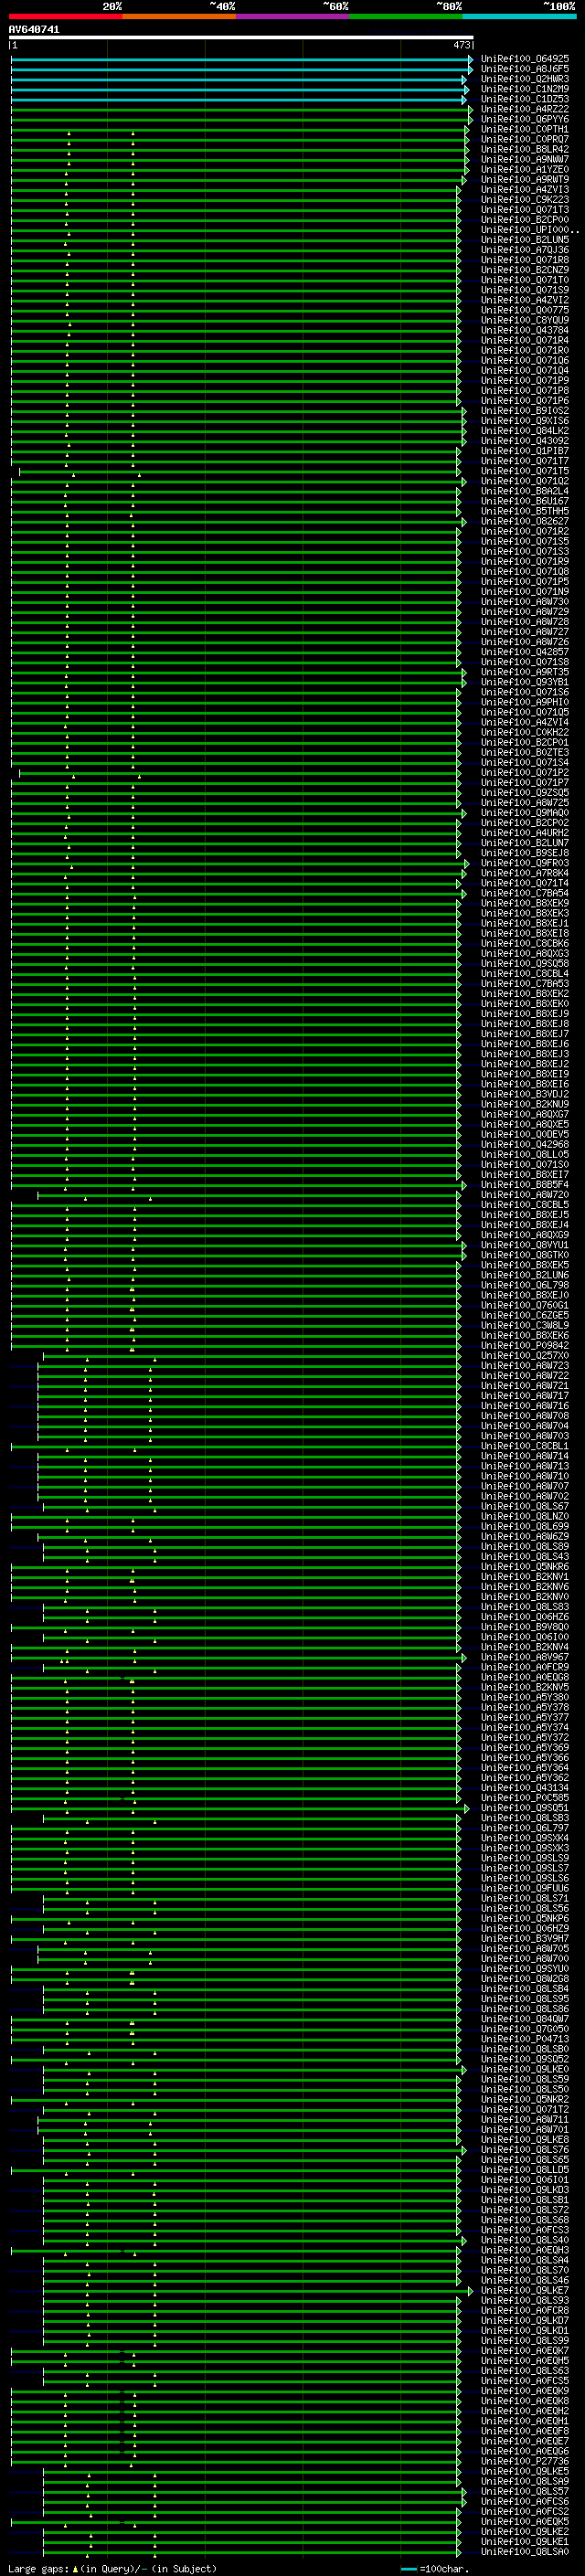The height and width of the screenshot is (2576, 585).
Task: Select hit label UniRef100_C9K223
Action: tap(525, 200)
